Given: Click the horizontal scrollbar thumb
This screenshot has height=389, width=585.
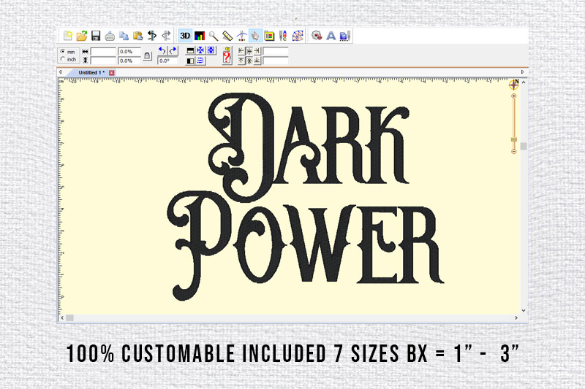Looking at the screenshot, I should click(69, 317).
